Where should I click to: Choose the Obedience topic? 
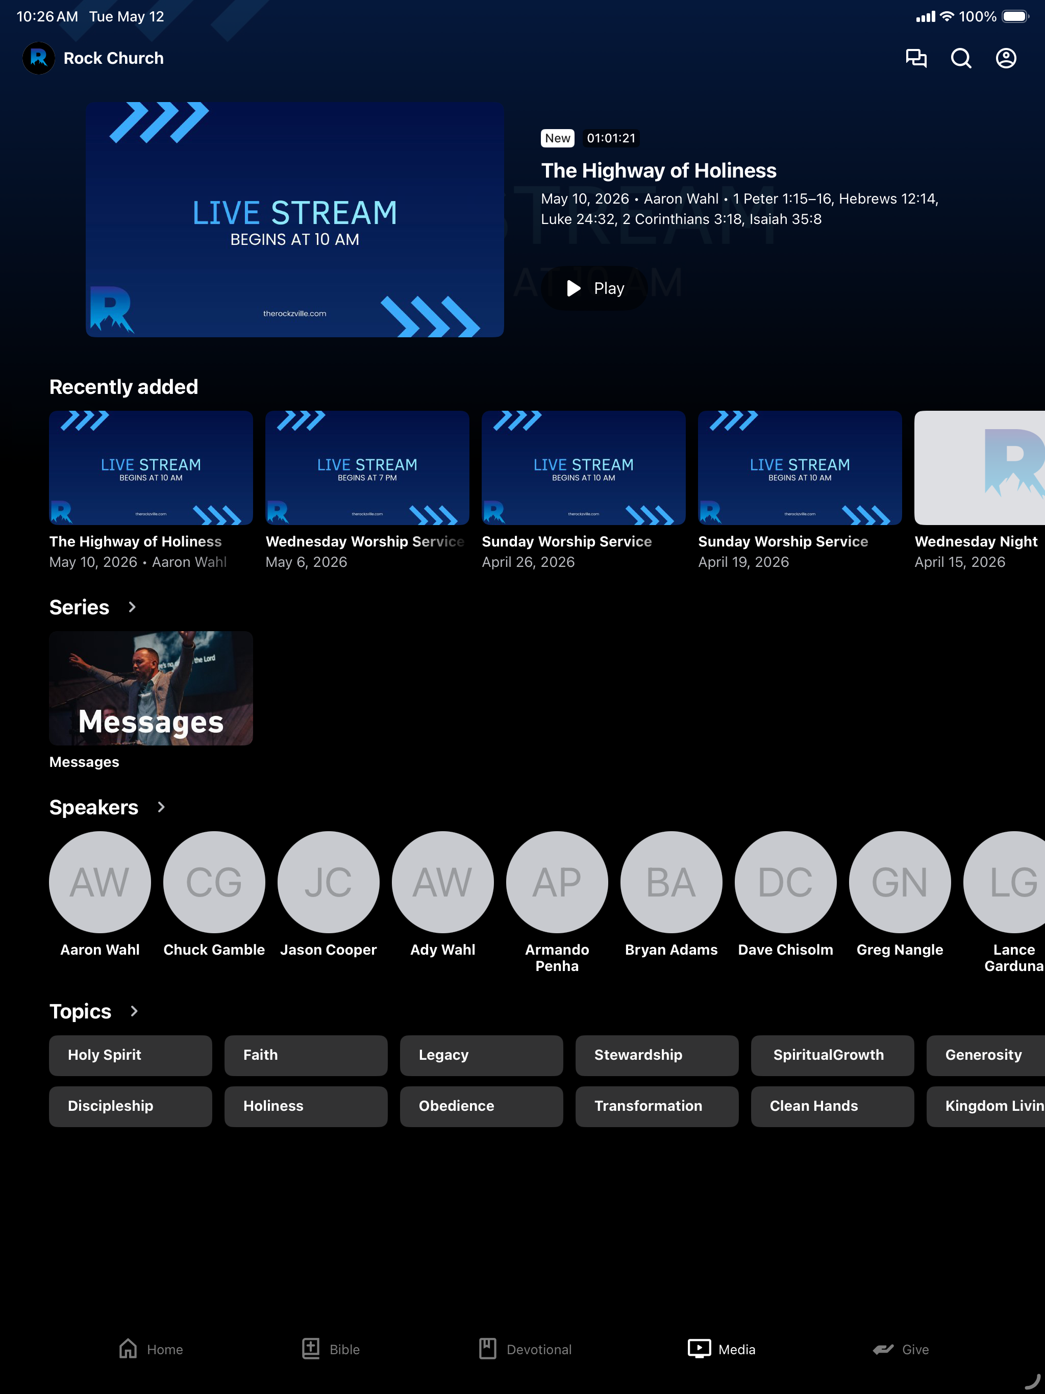coord(482,1106)
